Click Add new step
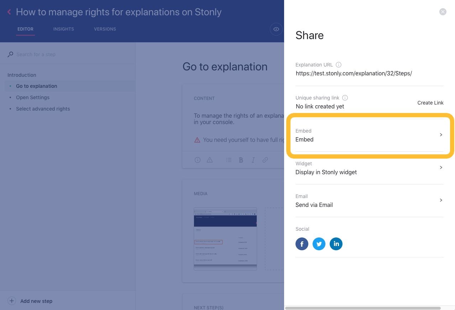Screen dimensions: 455x310 click(x=36, y=301)
